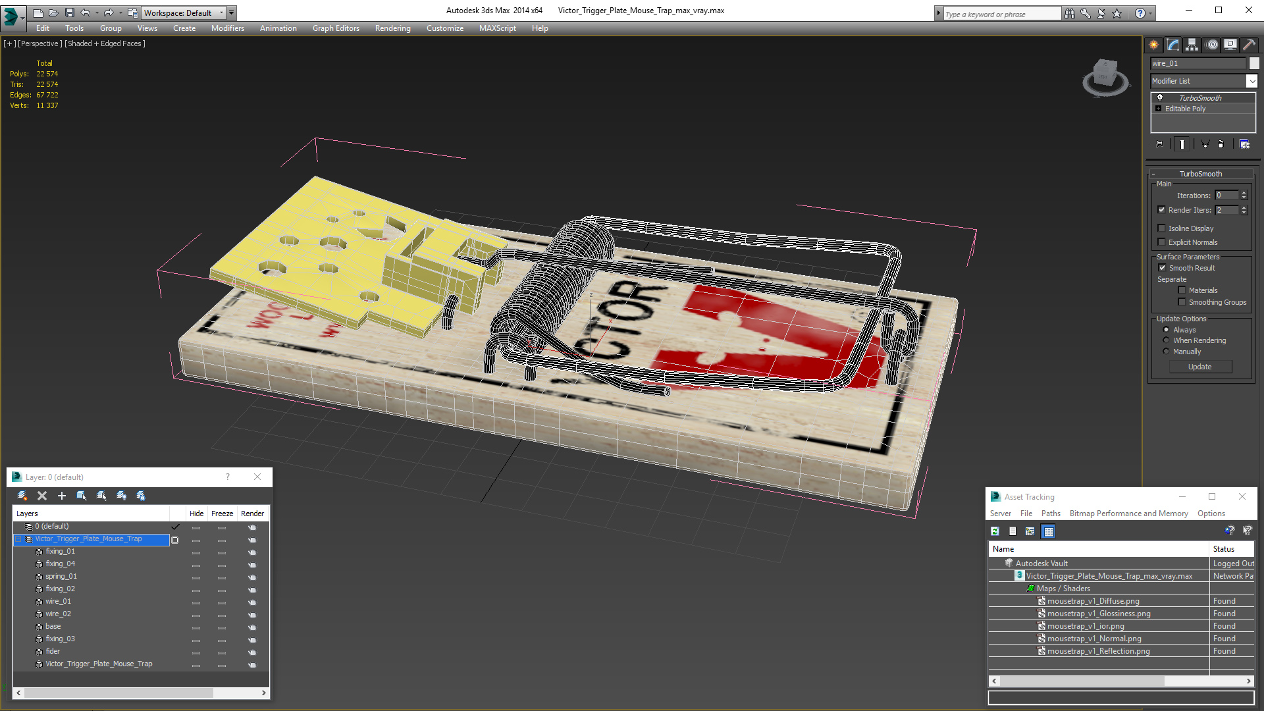1264x711 pixels.
Task: Click Remove modifier trash icon
Action: [1221, 144]
